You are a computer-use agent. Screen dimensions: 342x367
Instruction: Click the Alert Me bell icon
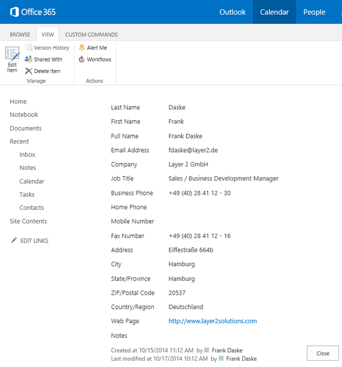[82, 48]
